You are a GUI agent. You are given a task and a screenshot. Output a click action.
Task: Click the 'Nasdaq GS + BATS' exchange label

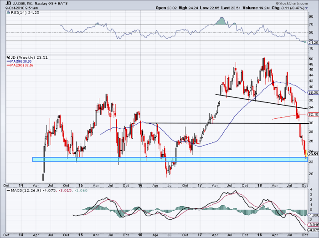pyautogui.click(x=51, y=4)
